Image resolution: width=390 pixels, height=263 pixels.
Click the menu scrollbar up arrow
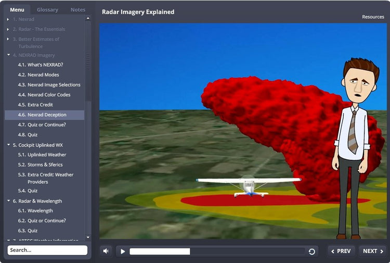coord(88,18)
